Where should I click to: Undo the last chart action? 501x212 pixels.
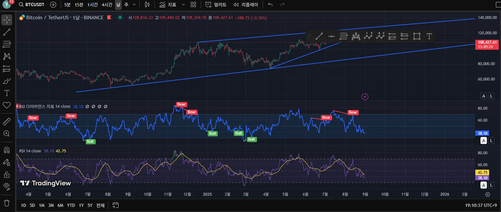pyautogui.click(x=270, y=5)
